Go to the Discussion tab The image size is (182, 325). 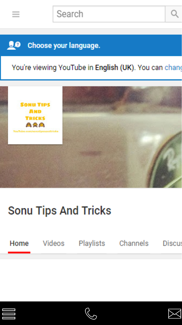click(x=172, y=243)
